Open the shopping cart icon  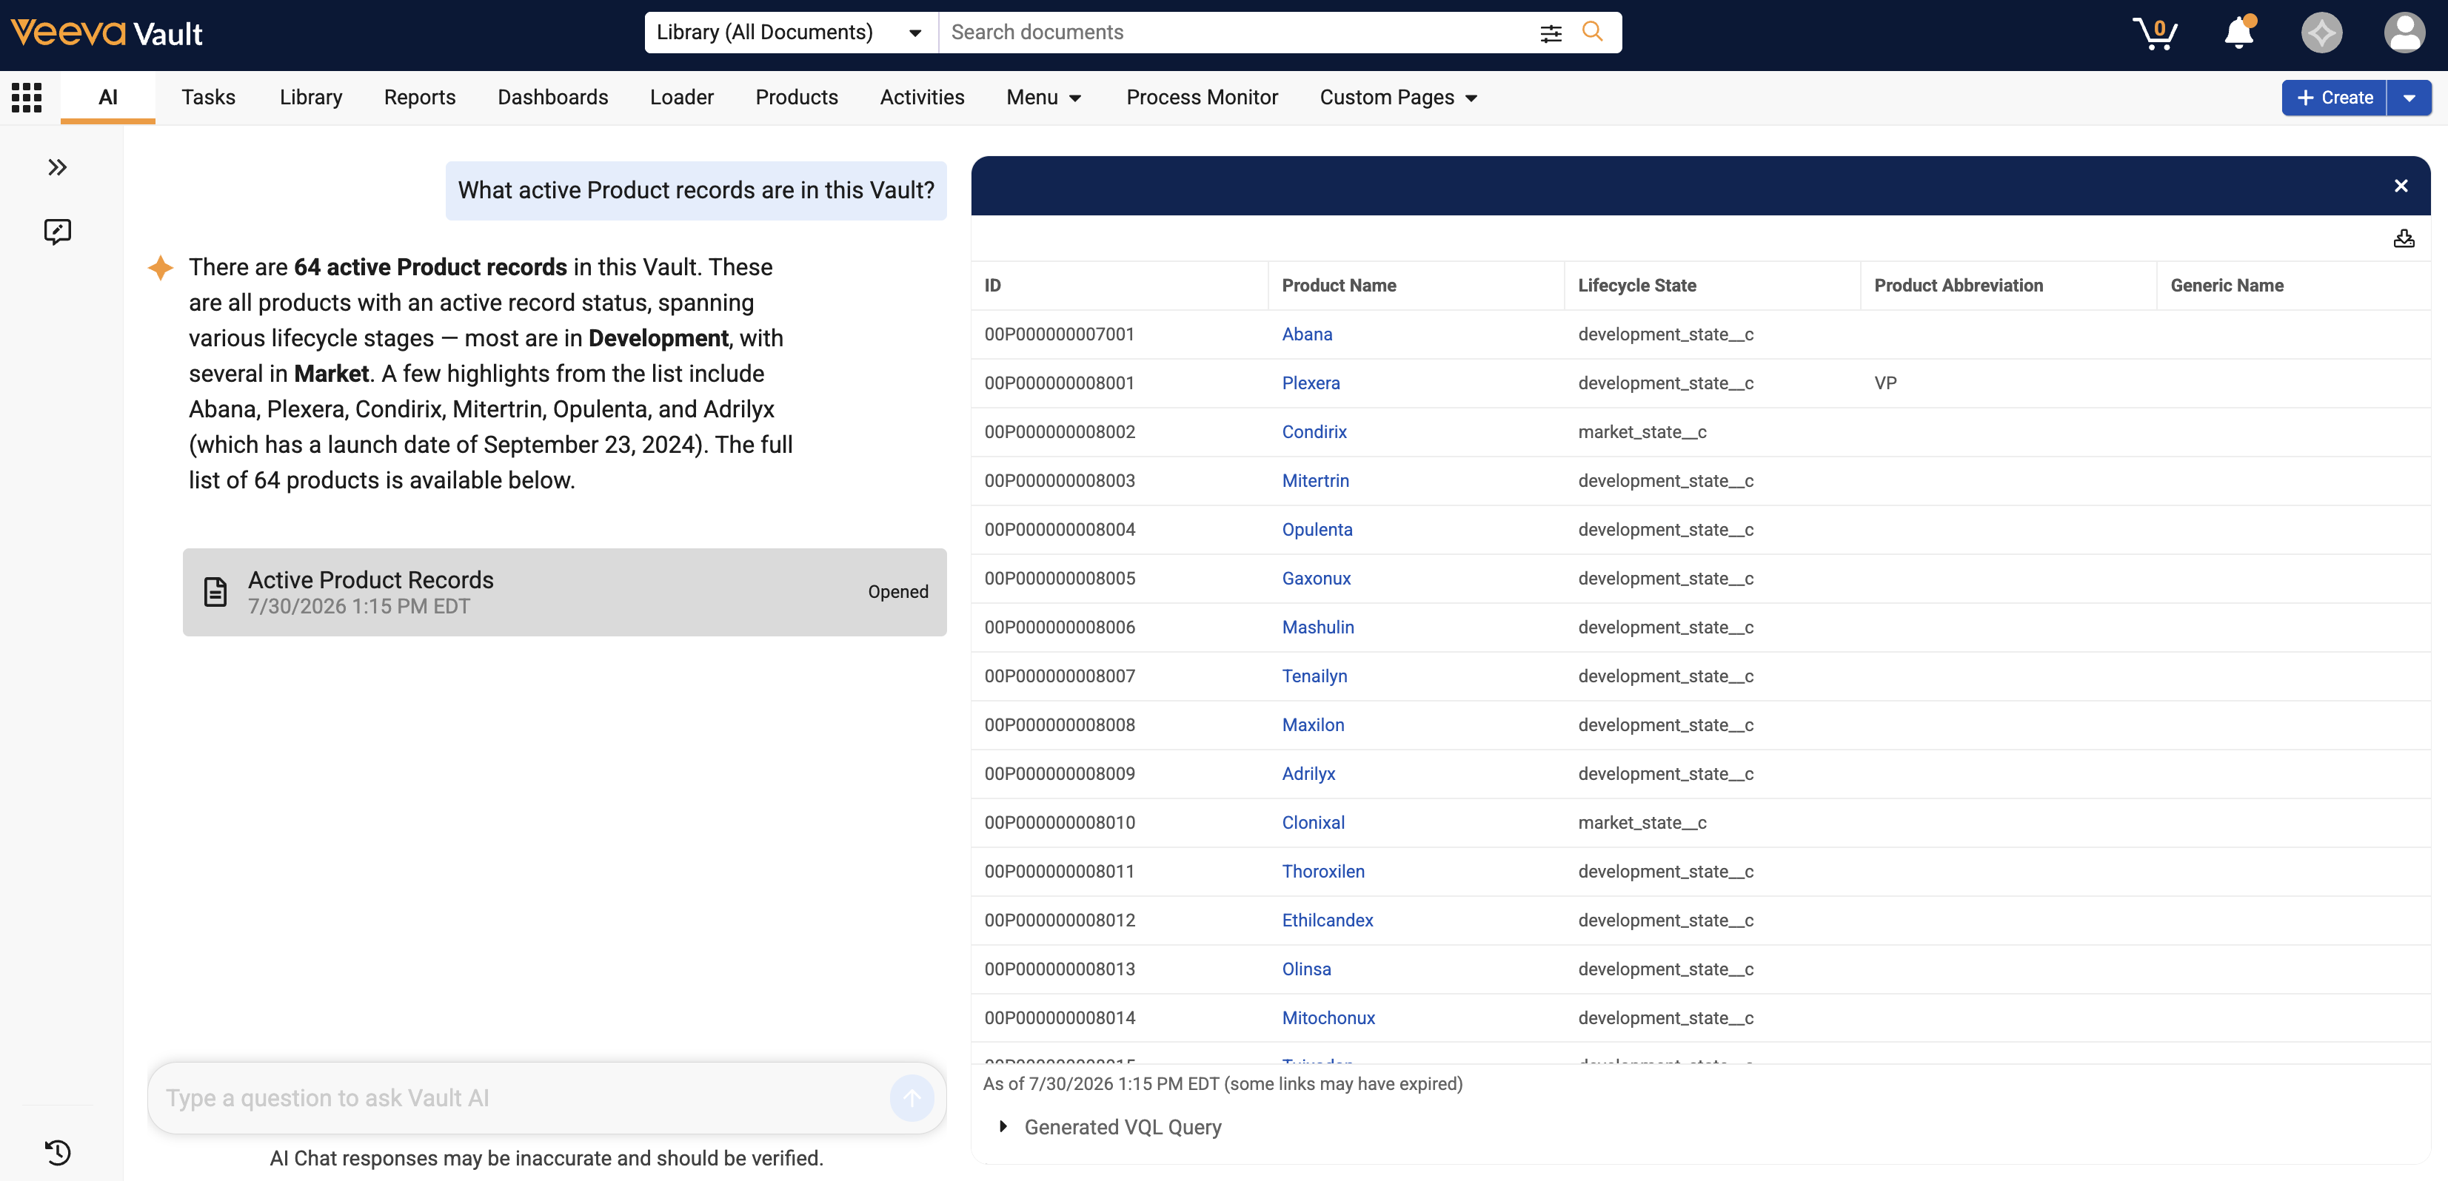(x=2154, y=33)
